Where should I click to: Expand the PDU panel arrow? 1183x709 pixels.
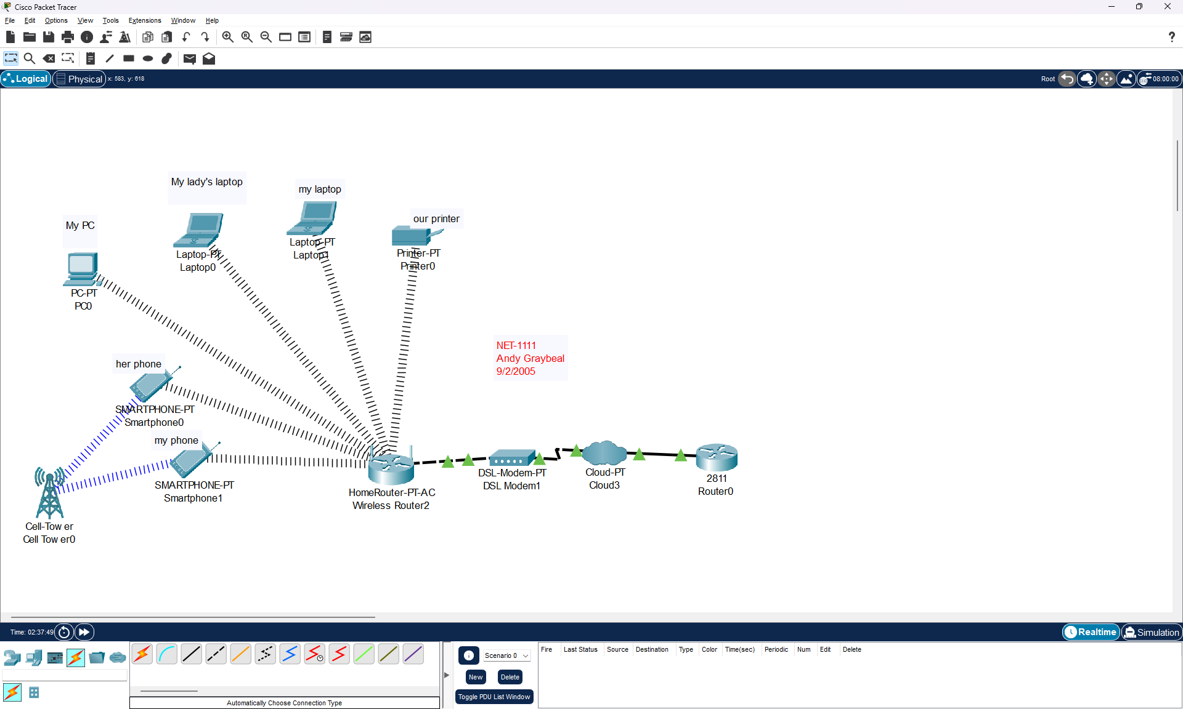447,675
